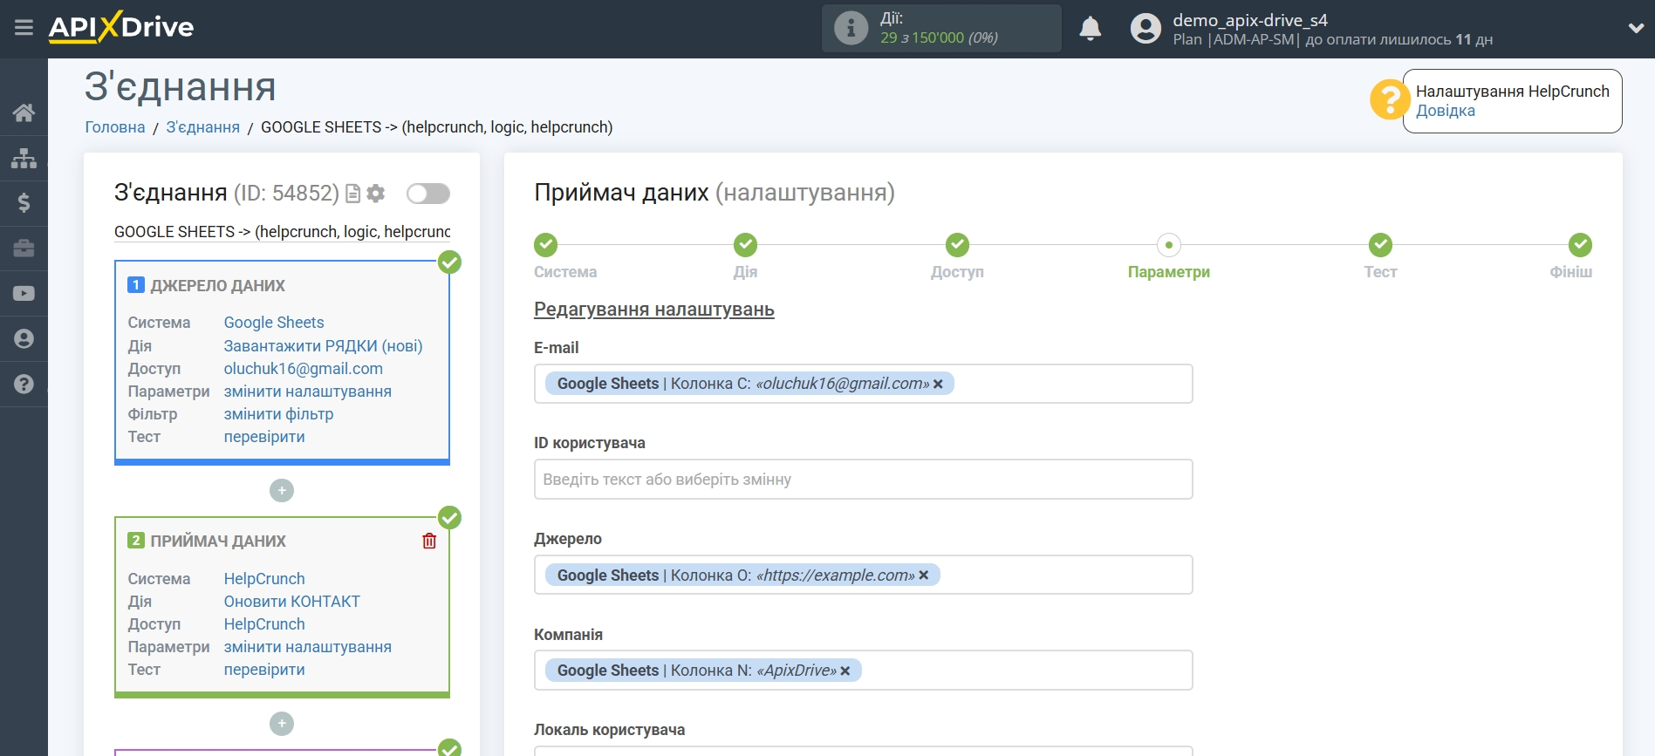Viewport: 1655px width, 756px height.
Task: Click HelpCrunch access link in receiver block
Action: tap(264, 624)
